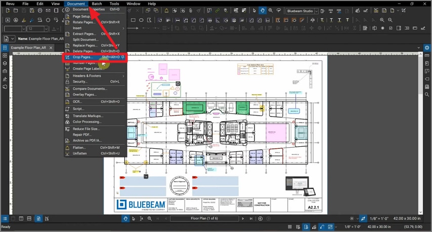Click the Last Page arrow in navigation bar
The height and width of the screenshot is (232, 432).
pyautogui.click(x=251, y=218)
